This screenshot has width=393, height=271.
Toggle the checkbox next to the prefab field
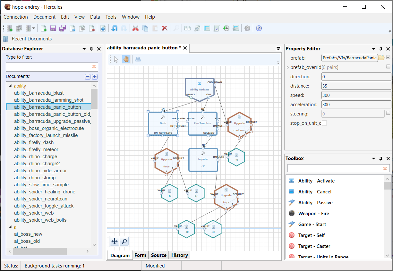click(388, 57)
